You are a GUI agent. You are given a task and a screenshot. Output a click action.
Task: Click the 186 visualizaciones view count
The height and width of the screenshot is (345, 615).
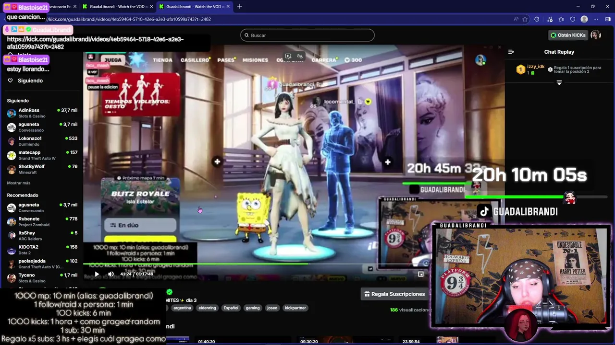[x=411, y=310]
